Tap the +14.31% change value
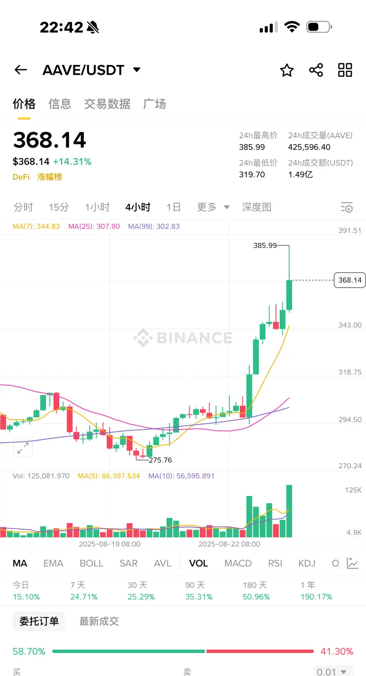The image size is (366, 676). (x=72, y=162)
